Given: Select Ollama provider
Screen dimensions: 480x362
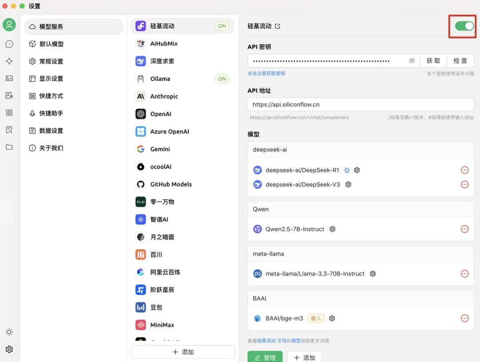Looking at the screenshot, I should [183, 79].
